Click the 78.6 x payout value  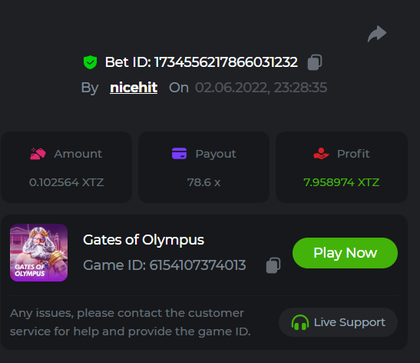tap(203, 182)
